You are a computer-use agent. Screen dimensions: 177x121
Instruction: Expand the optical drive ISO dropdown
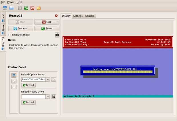[x=48, y=79]
